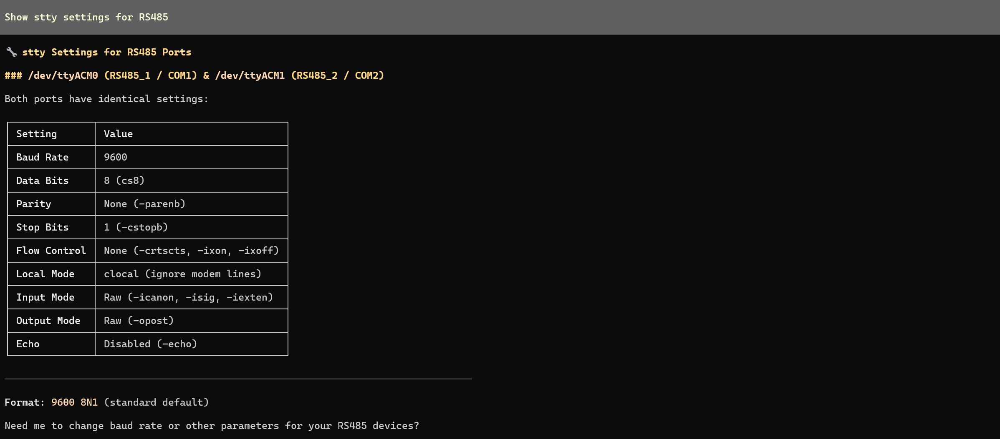Select the Baud Rate value 9600 cell
Viewport: 1000px width, 439px height.
[116, 157]
